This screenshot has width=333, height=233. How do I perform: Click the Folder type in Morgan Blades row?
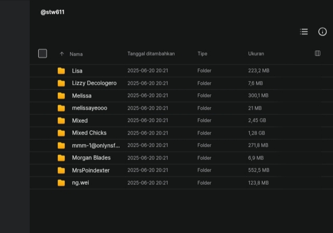[x=204, y=158]
